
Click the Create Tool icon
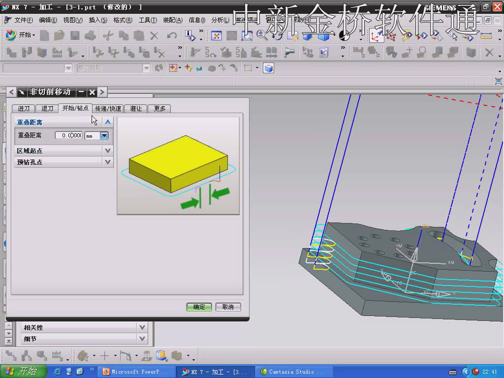click(x=27, y=52)
